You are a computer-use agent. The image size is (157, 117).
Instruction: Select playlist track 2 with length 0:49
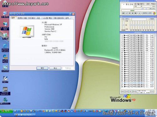click(138, 37)
